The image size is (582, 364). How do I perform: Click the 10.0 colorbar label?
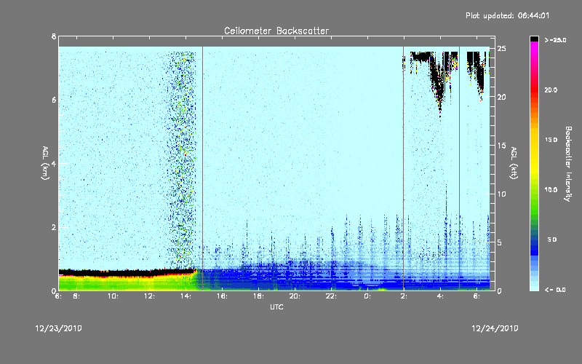[x=551, y=190]
